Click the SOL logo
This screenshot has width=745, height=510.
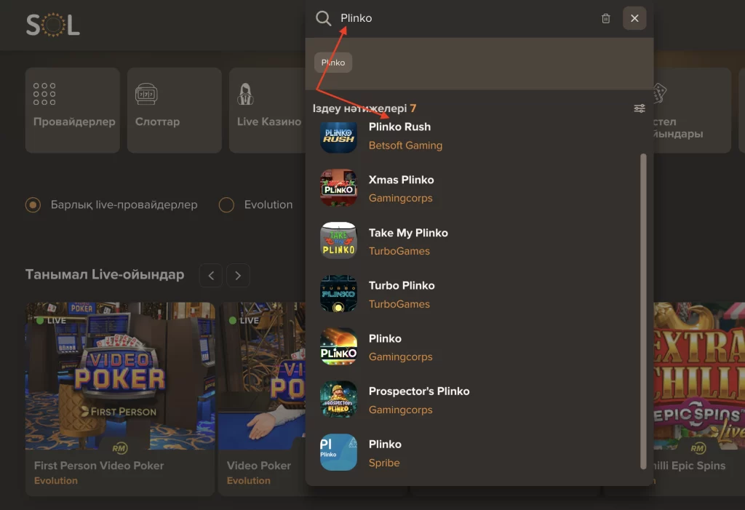(x=52, y=25)
